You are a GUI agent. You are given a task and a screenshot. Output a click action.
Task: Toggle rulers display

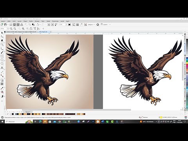(x=74, y=25)
